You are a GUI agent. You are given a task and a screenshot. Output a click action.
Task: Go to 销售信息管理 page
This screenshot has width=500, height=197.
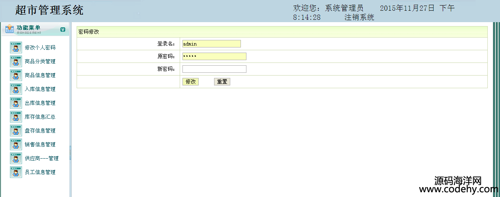coord(40,144)
